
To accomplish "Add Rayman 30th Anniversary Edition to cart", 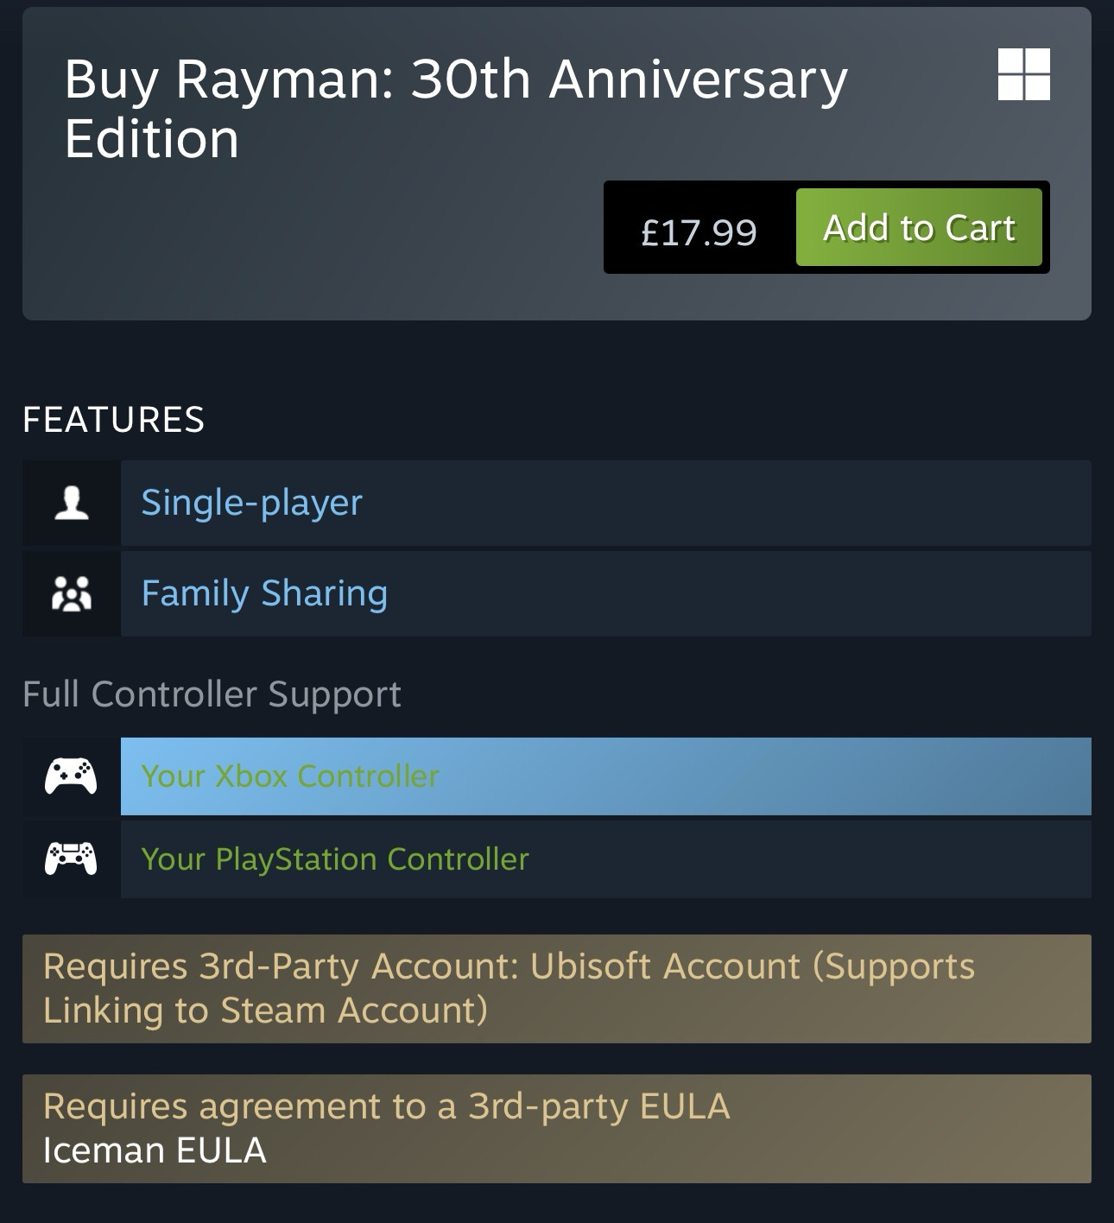I will tap(919, 228).
